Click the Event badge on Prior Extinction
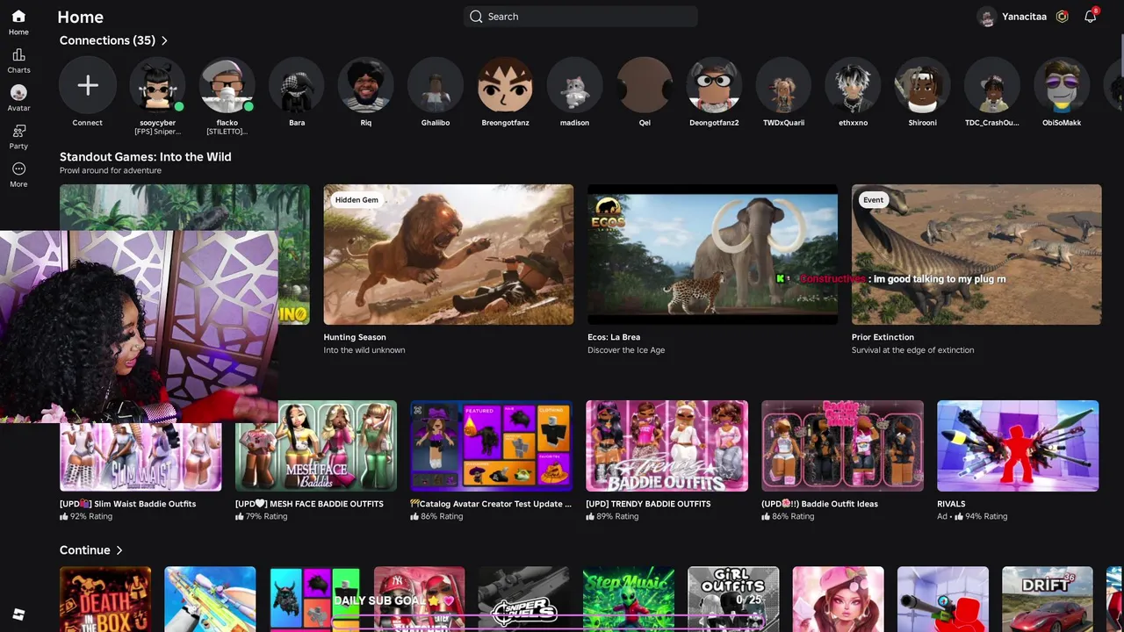 click(x=873, y=200)
